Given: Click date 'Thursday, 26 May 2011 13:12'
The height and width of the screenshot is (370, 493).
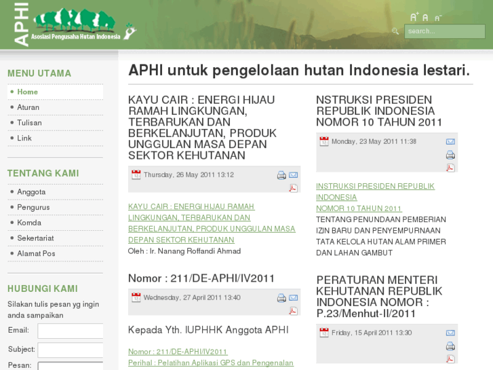Looking at the screenshot, I should (189, 174).
